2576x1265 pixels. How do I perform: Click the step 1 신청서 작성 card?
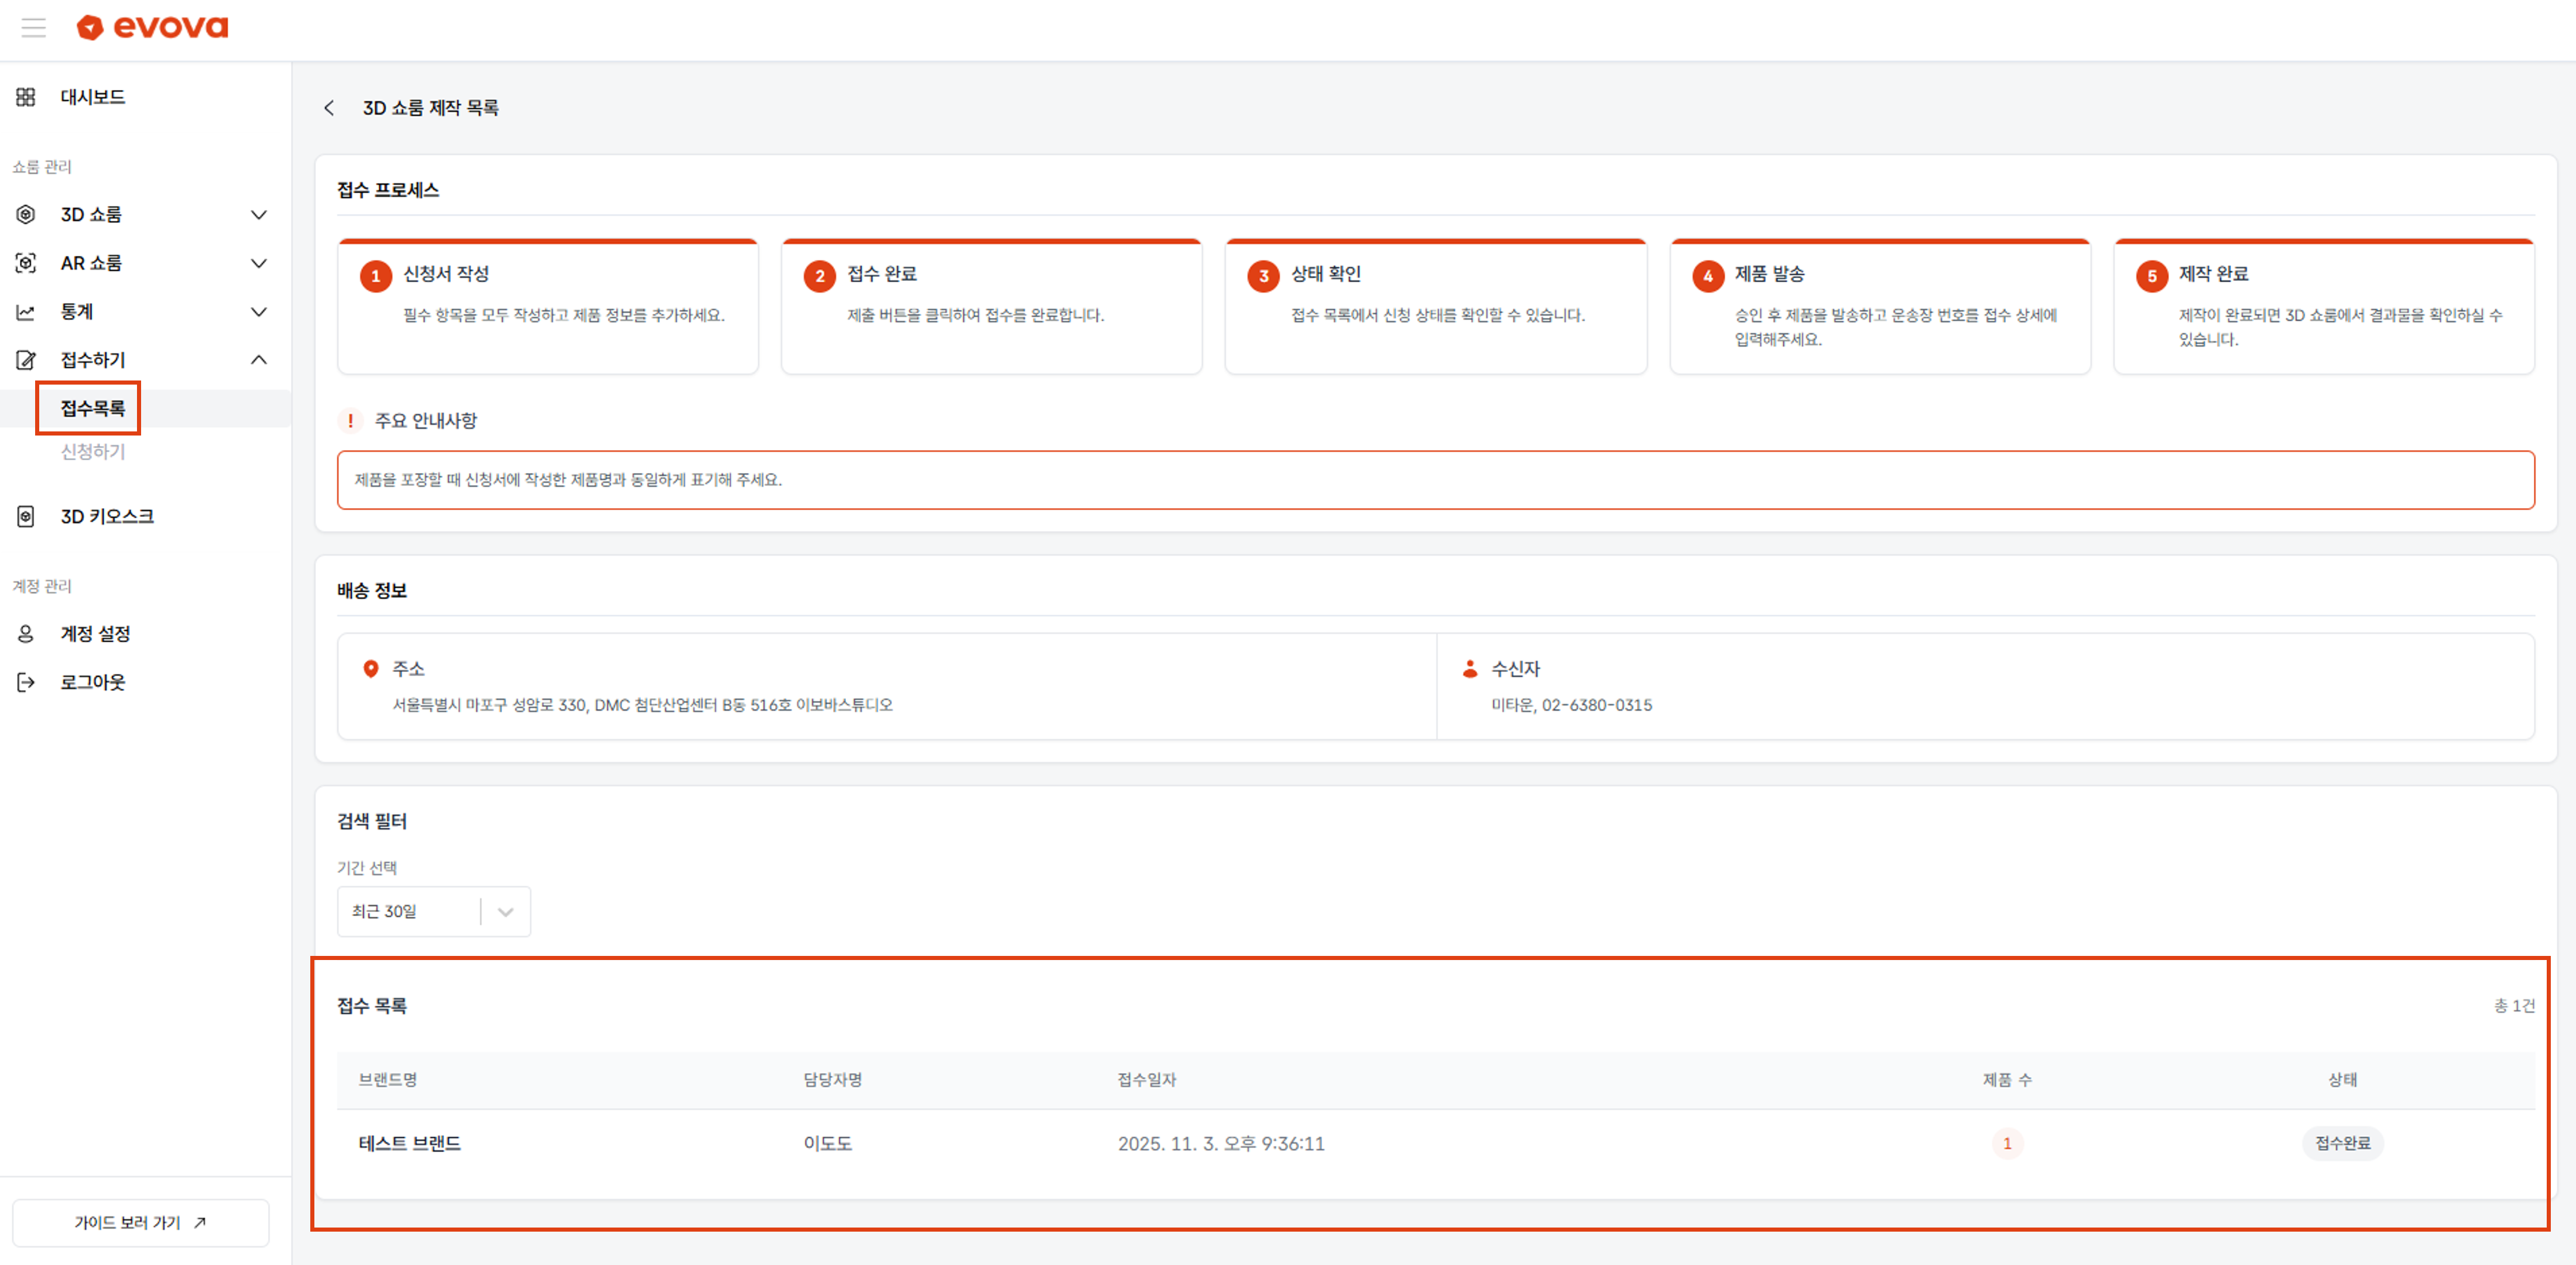[x=547, y=305]
